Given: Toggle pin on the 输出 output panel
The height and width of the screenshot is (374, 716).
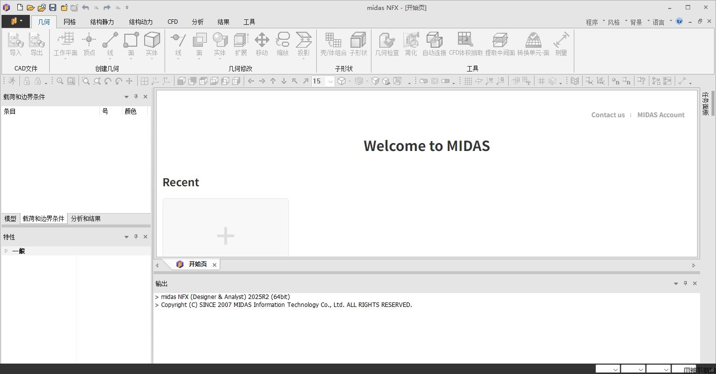Looking at the screenshot, I should [685, 283].
